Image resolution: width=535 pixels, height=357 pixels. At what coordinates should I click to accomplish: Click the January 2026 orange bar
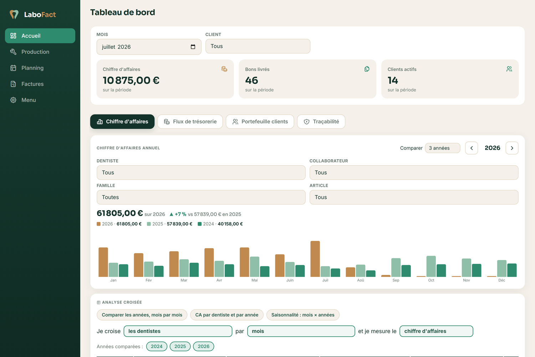pos(103,262)
